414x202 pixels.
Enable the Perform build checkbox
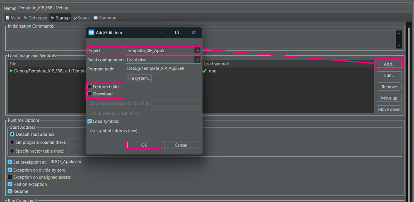click(x=90, y=87)
